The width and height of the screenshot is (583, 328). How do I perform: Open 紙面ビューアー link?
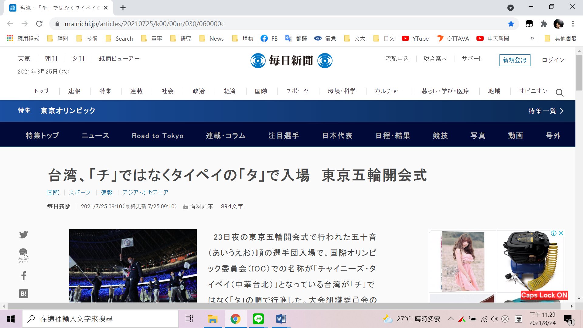click(x=119, y=59)
